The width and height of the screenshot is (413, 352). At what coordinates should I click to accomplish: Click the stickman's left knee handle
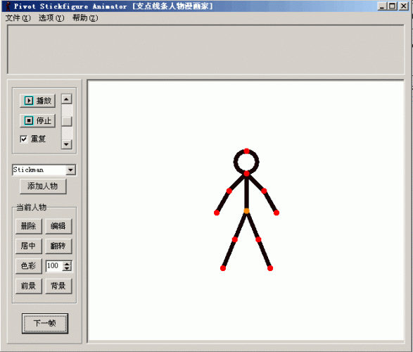(235, 239)
